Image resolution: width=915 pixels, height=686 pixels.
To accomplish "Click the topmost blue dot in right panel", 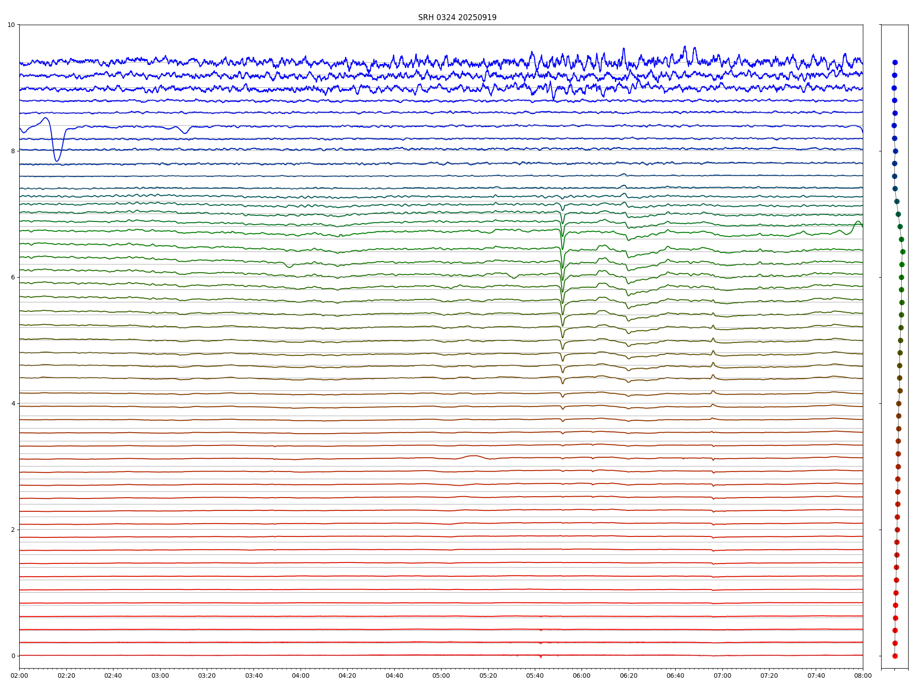I will click(895, 63).
